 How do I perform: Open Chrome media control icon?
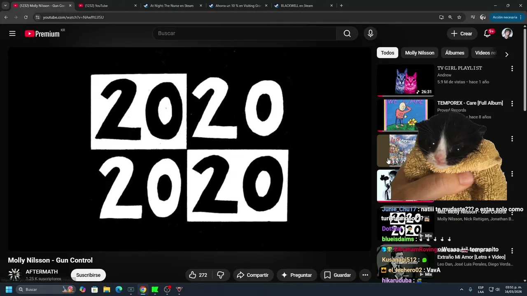click(x=473, y=17)
